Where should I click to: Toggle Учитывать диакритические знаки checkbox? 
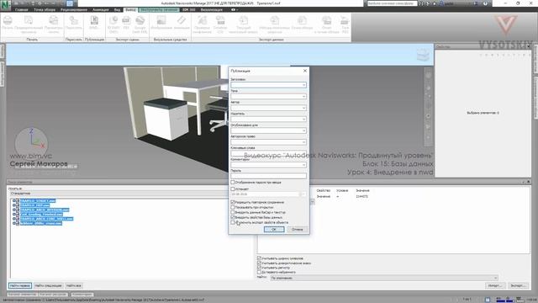260,263
